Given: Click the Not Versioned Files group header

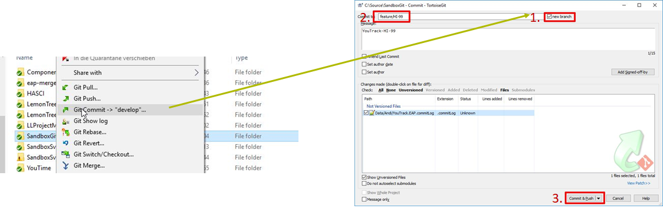Looking at the screenshot, I should [x=383, y=107].
